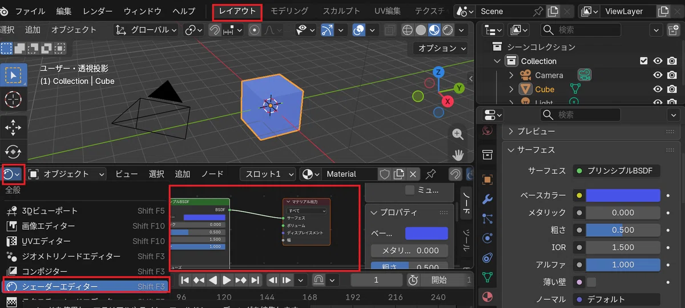Click the プリンシプルBSDF surface shader button
685x308 pixels.
(x=618, y=171)
